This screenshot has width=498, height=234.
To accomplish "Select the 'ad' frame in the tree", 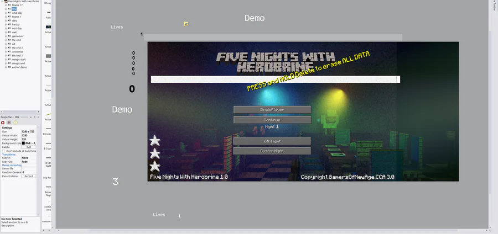I will 13,44.
